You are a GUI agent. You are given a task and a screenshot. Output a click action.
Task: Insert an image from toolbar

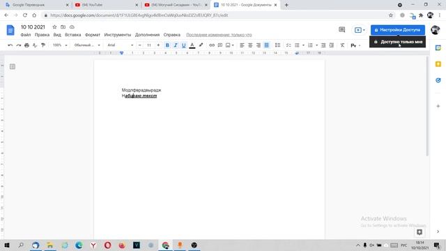point(228,45)
